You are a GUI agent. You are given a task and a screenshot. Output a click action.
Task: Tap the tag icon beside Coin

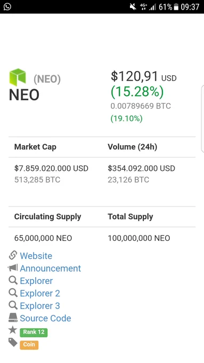point(13,342)
